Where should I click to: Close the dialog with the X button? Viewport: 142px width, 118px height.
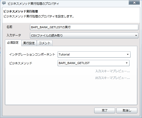(134, 3)
